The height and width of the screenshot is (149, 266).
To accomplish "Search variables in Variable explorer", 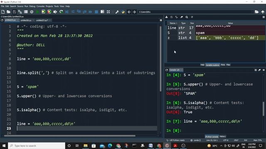I will tap(187, 17).
